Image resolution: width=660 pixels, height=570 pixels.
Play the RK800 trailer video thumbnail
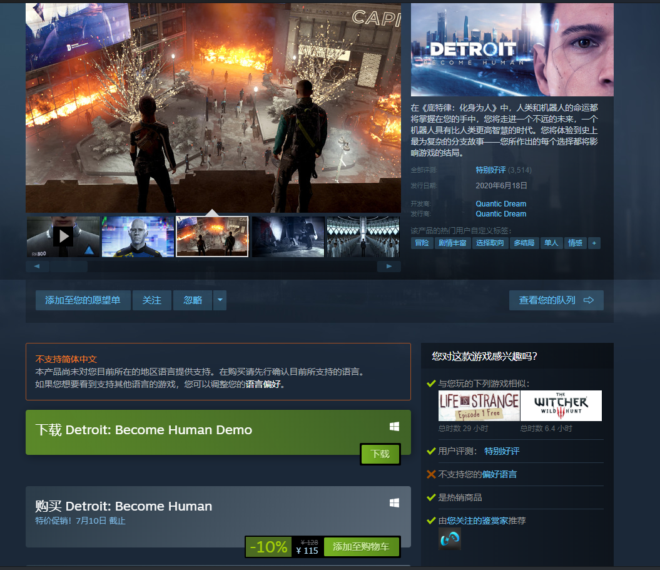coord(63,237)
